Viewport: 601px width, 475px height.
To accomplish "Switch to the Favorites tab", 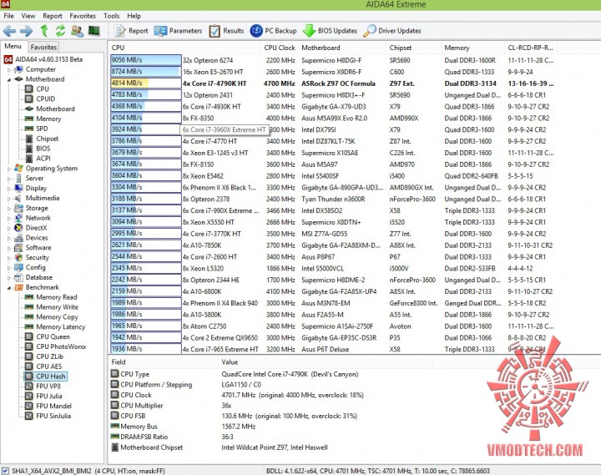I will [x=43, y=47].
